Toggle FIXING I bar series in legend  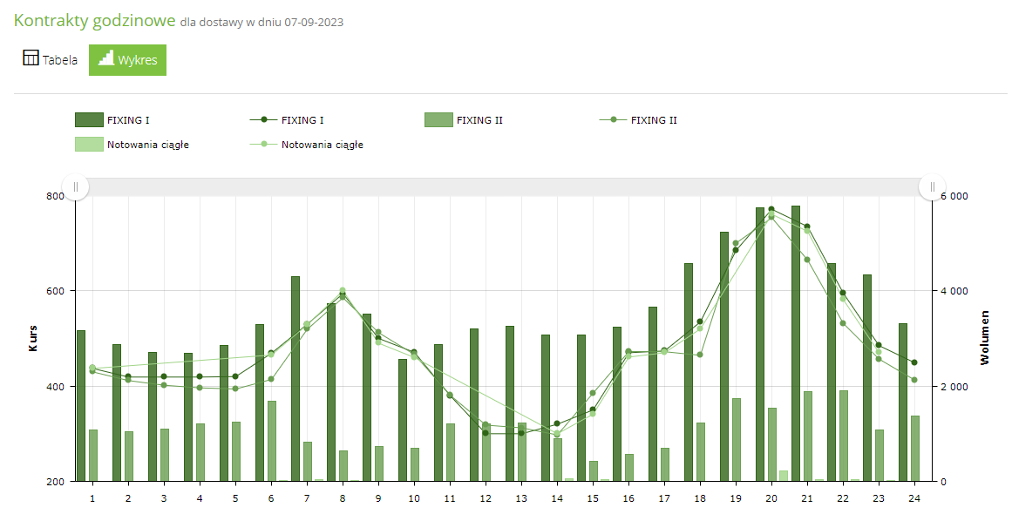click(119, 120)
